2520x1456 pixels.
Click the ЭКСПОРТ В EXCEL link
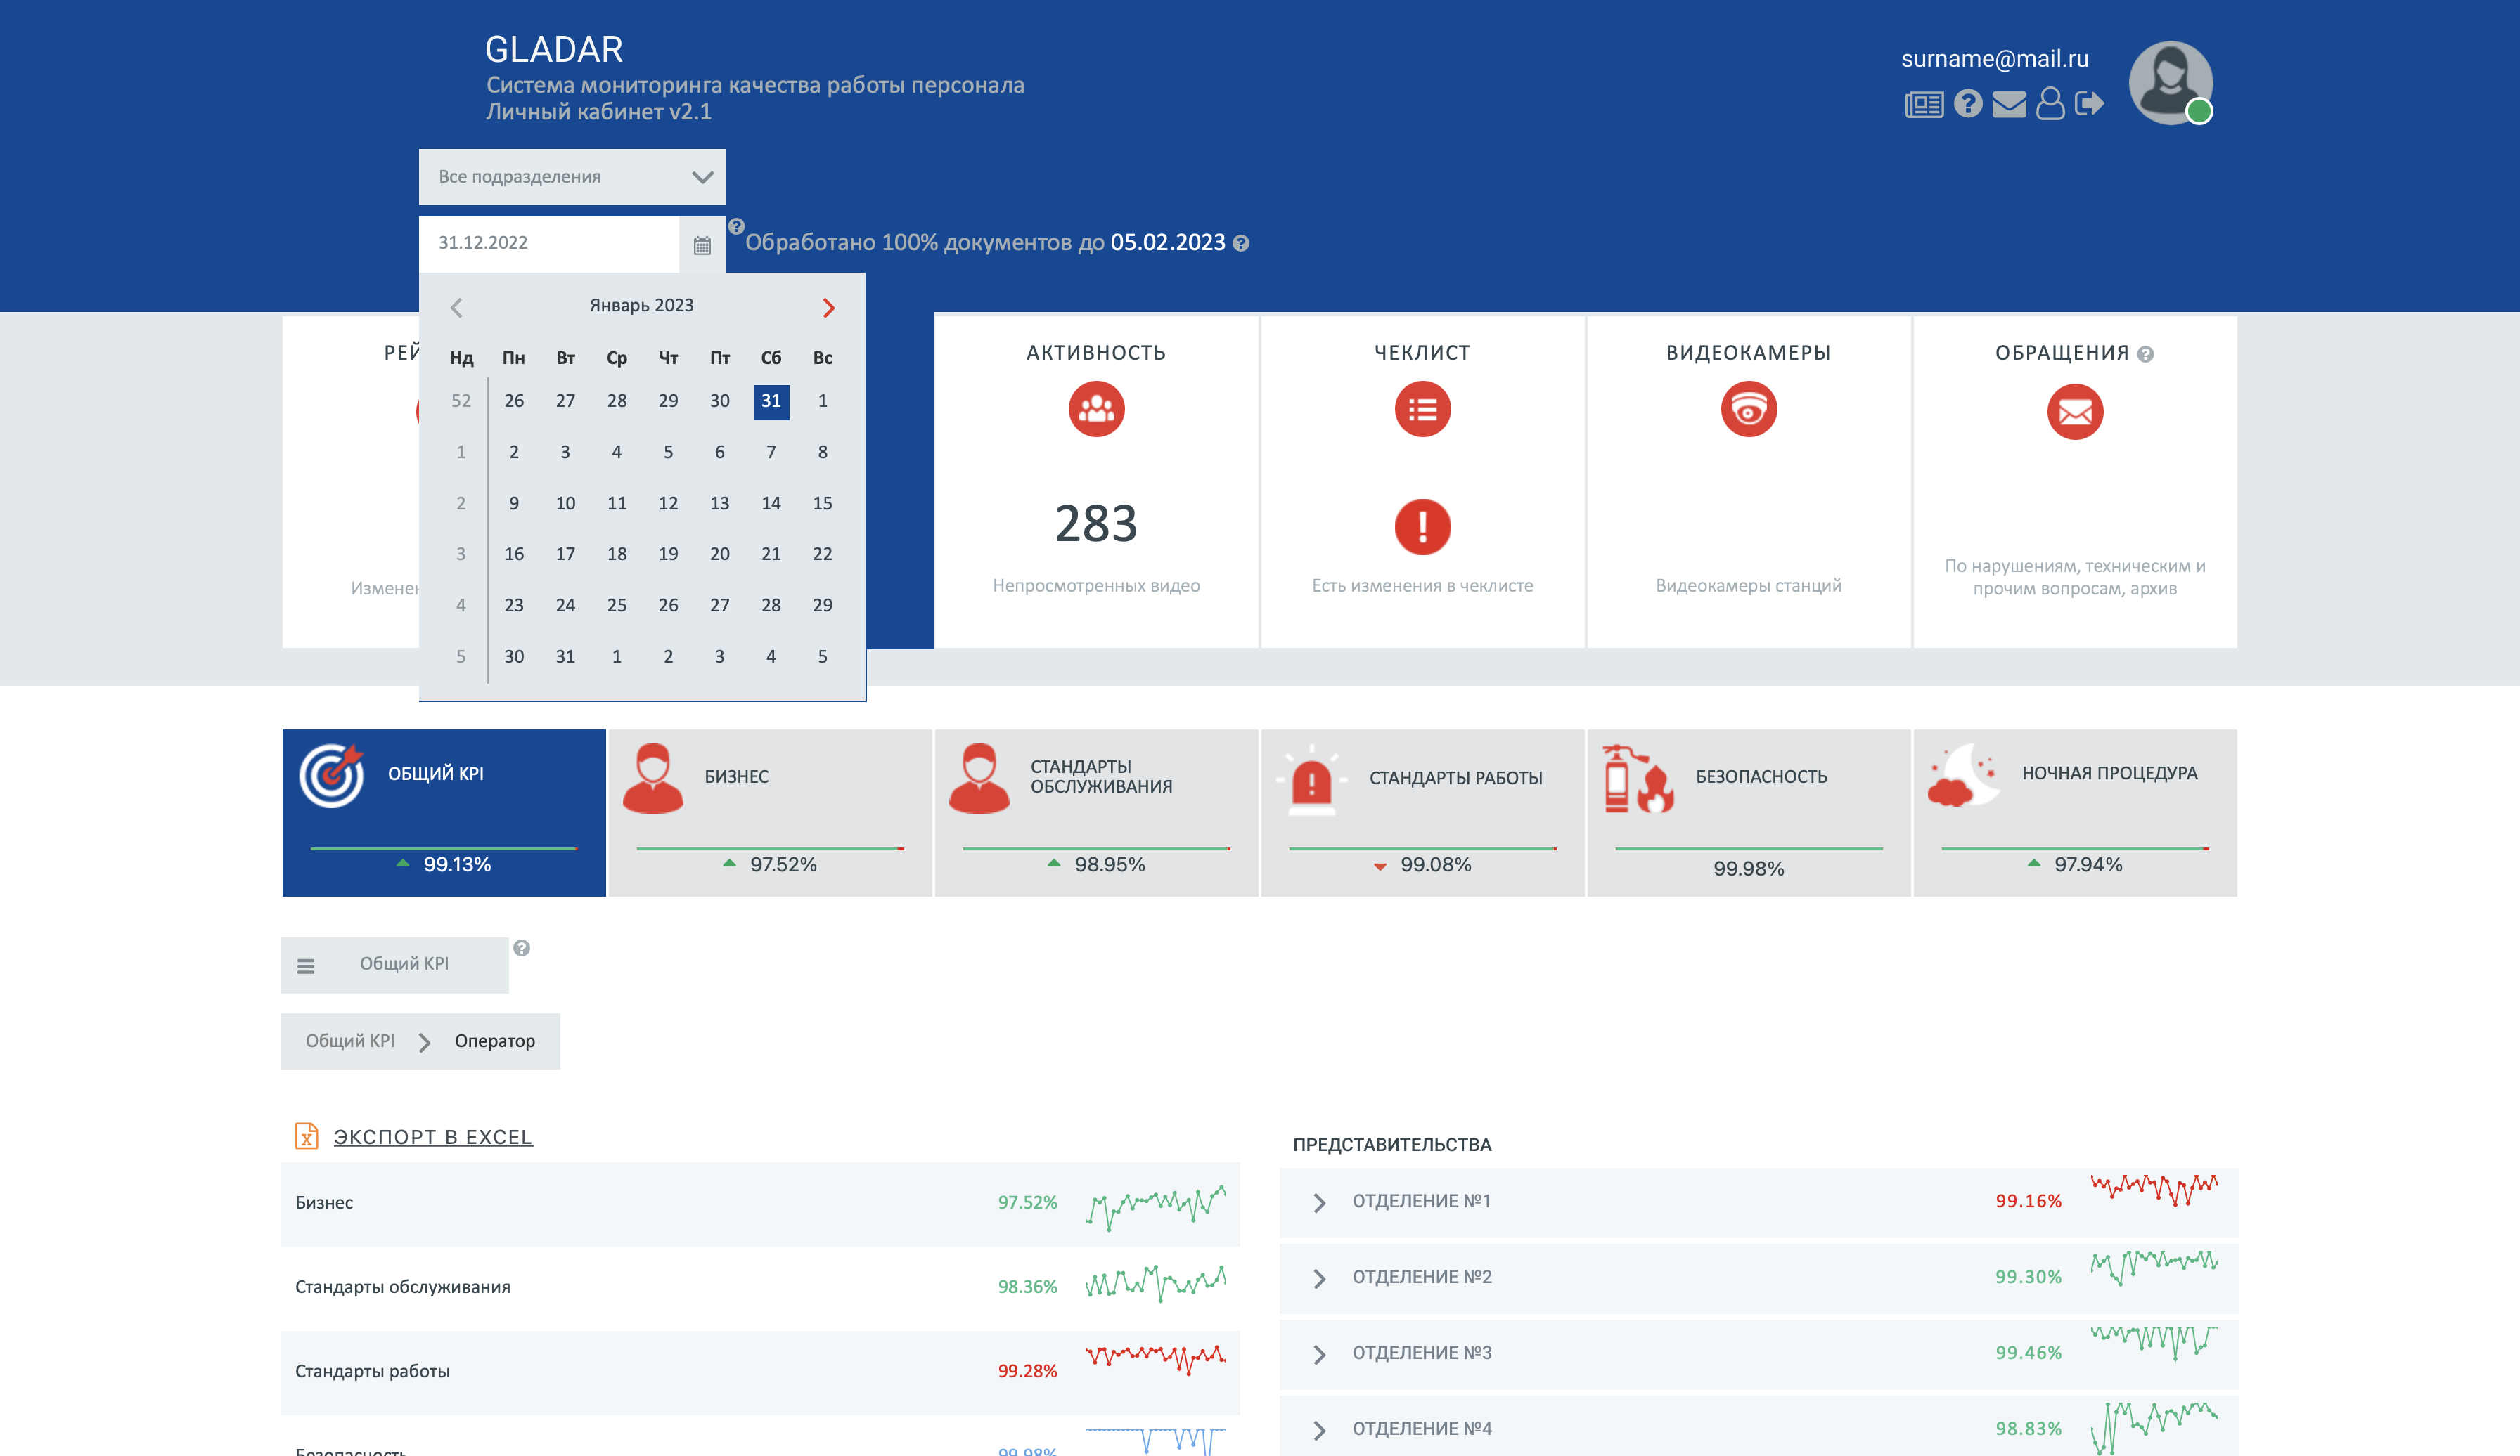(x=433, y=1136)
